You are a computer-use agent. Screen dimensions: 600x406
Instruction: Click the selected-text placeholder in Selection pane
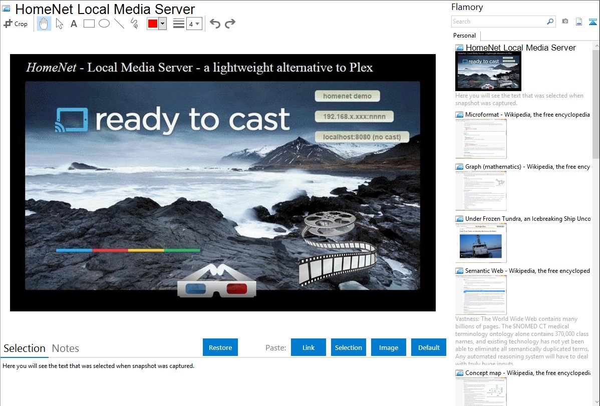[x=98, y=366]
